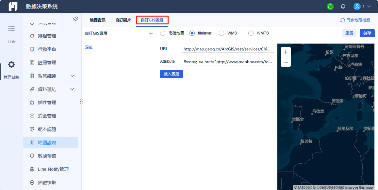Viewport: 378px width, 190px height.
Task: Click the 載入圖層 button
Action: pyautogui.click(x=171, y=74)
